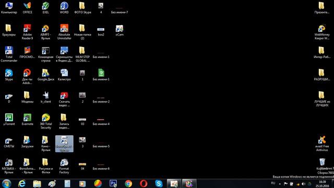Launch Adobe Reader 9
The height and width of the screenshot is (188, 334).
[x=28, y=32]
